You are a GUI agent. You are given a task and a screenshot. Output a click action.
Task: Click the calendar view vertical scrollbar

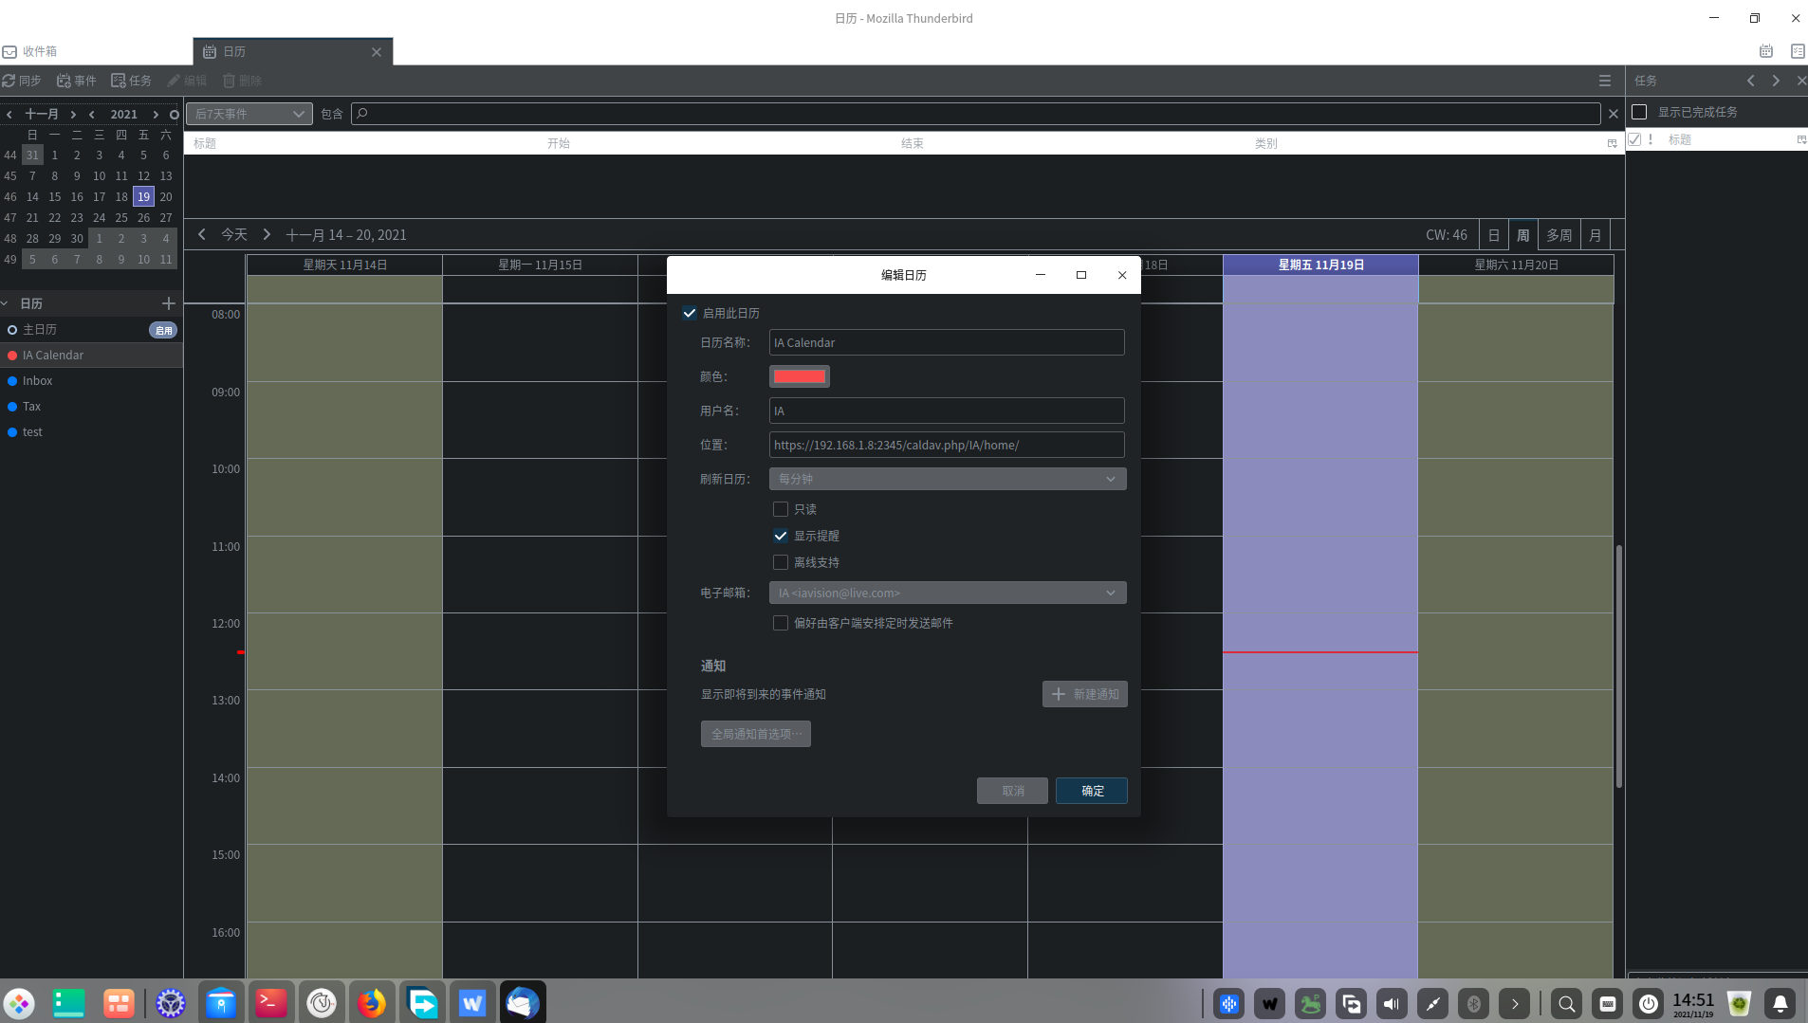[x=1619, y=666]
